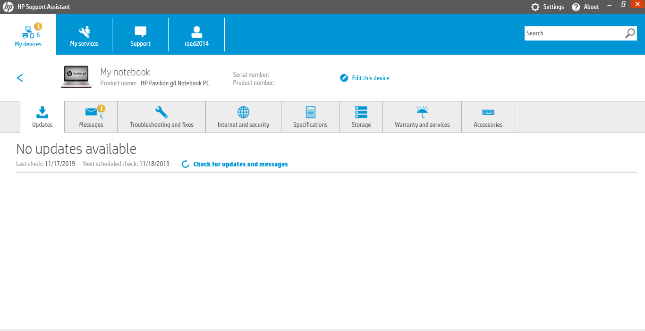The width and height of the screenshot is (645, 331).
Task: Open Internet and security tab
Action: [243, 116]
